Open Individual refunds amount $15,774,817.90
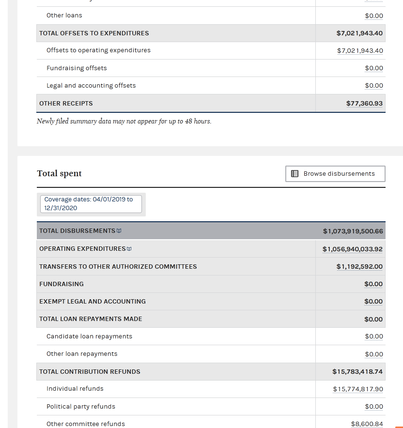This screenshot has width=403, height=428. coord(358,389)
